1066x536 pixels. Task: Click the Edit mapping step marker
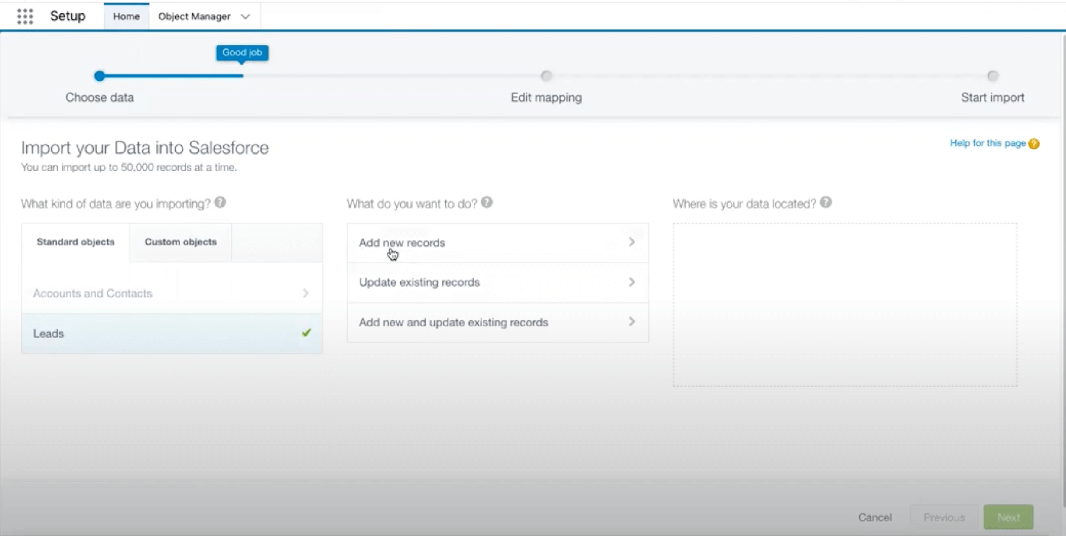[546, 76]
